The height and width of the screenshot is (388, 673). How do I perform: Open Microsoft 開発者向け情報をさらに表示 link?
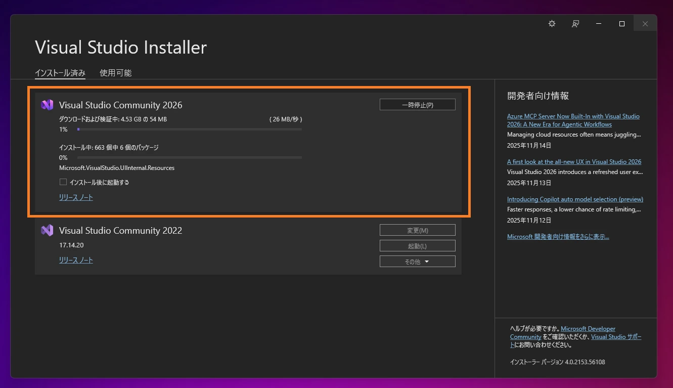[558, 236]
